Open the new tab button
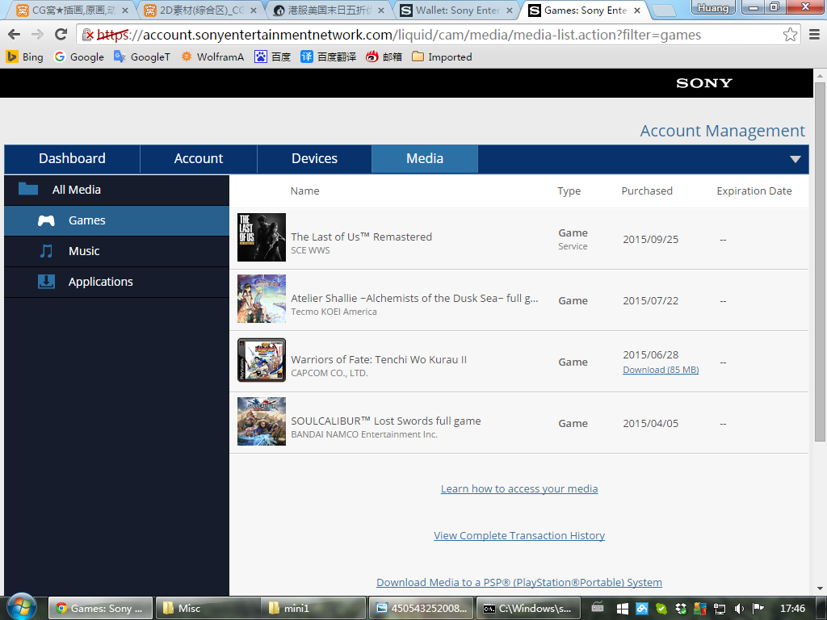 pyautogui.click(x=664, y=10)
